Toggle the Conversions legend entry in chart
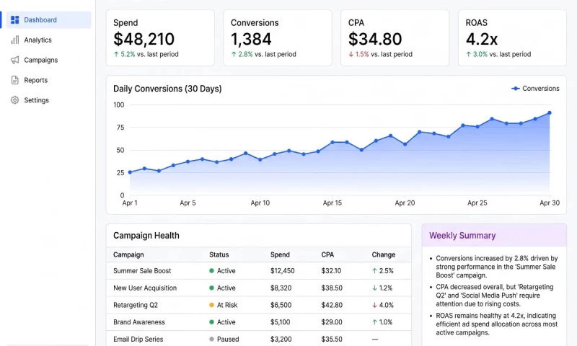 pos(535,89)
